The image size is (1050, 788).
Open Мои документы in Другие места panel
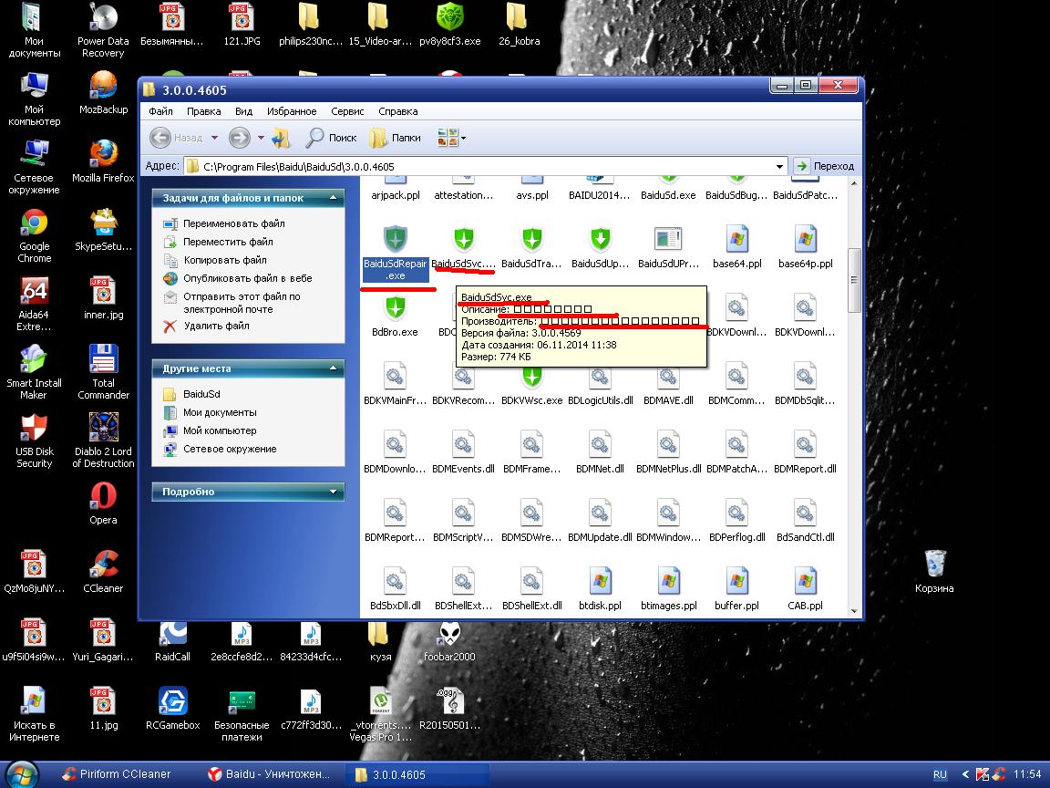coord(220,412)
